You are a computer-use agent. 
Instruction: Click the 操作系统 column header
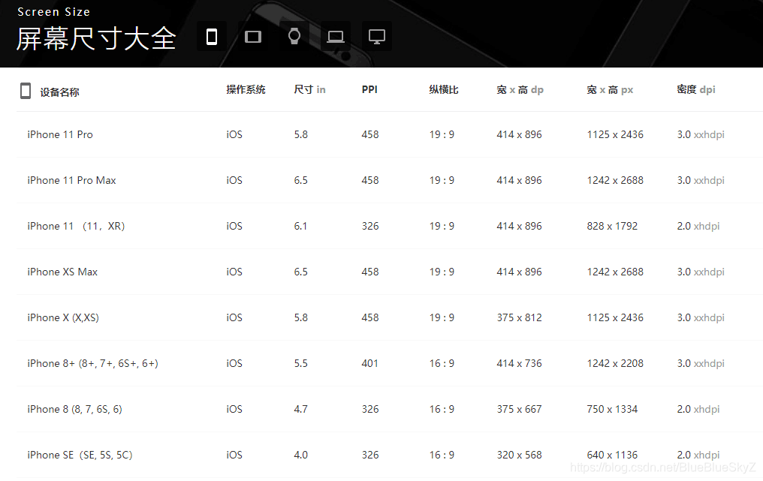(x=246, y=89)
